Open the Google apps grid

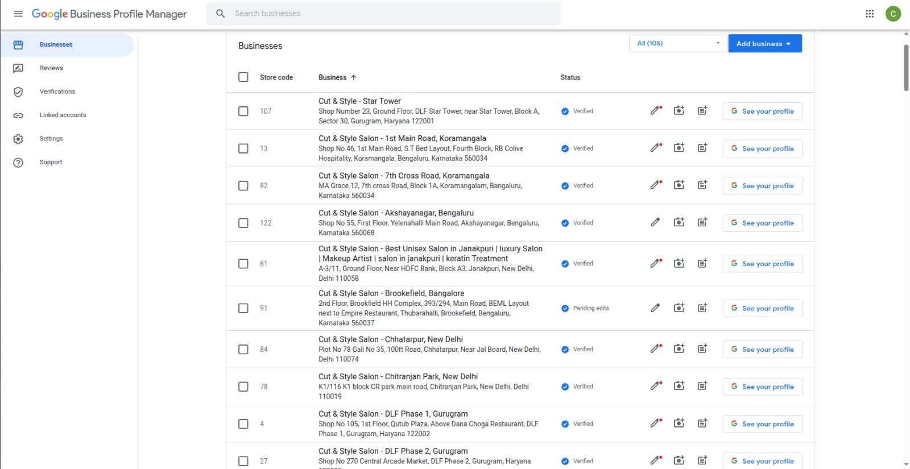(869, 14)
